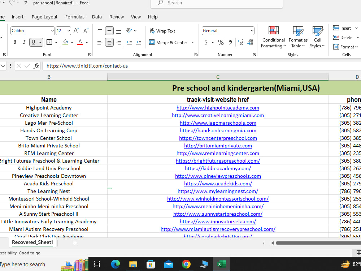Open the Fill Color dropdown arrow
361x271 pixels.
click(72, 42)
